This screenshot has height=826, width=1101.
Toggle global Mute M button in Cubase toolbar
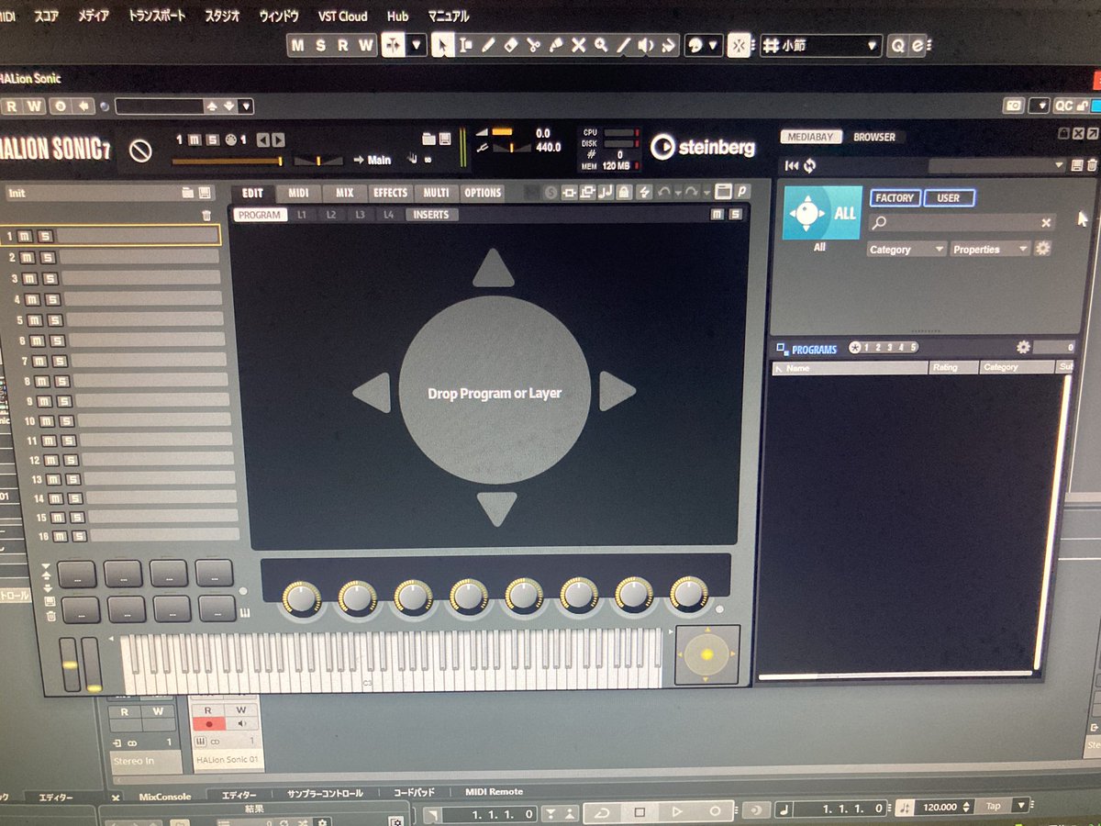298,45
